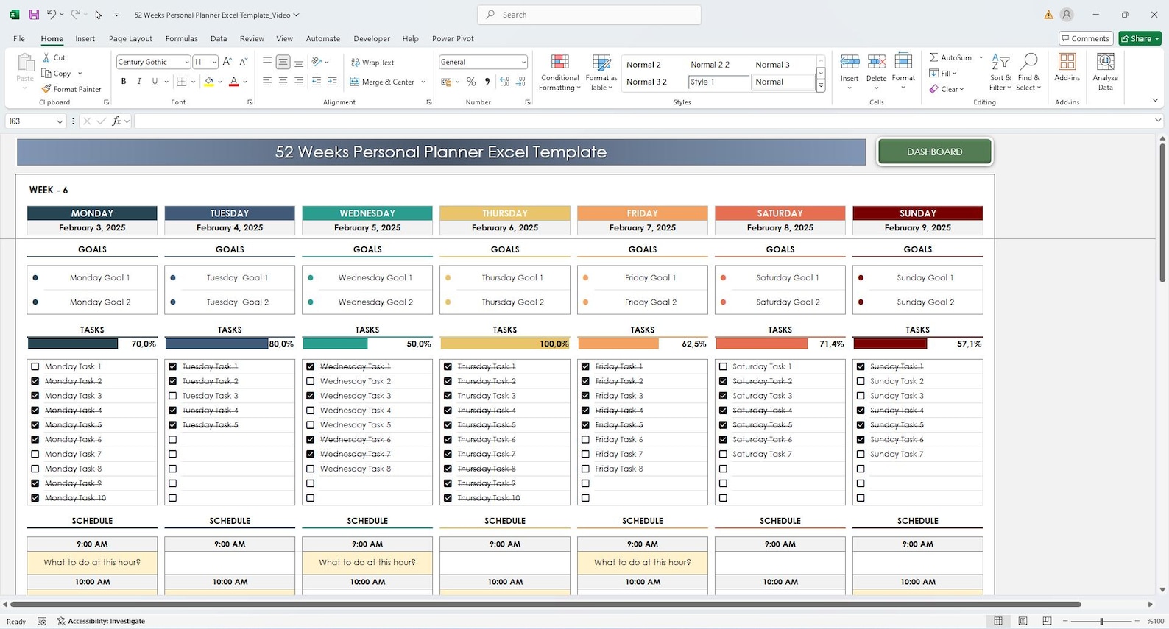Apply percent style number format

[471, 82]
